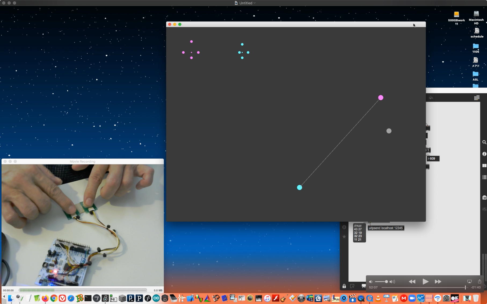The width and height of the screenshot is (487, 304).
Task: Open the inspector info icon in the Max sidebar
Action: click(x=484, y=154)
